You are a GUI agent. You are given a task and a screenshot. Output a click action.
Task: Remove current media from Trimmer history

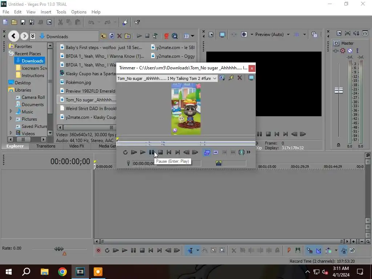240,78
